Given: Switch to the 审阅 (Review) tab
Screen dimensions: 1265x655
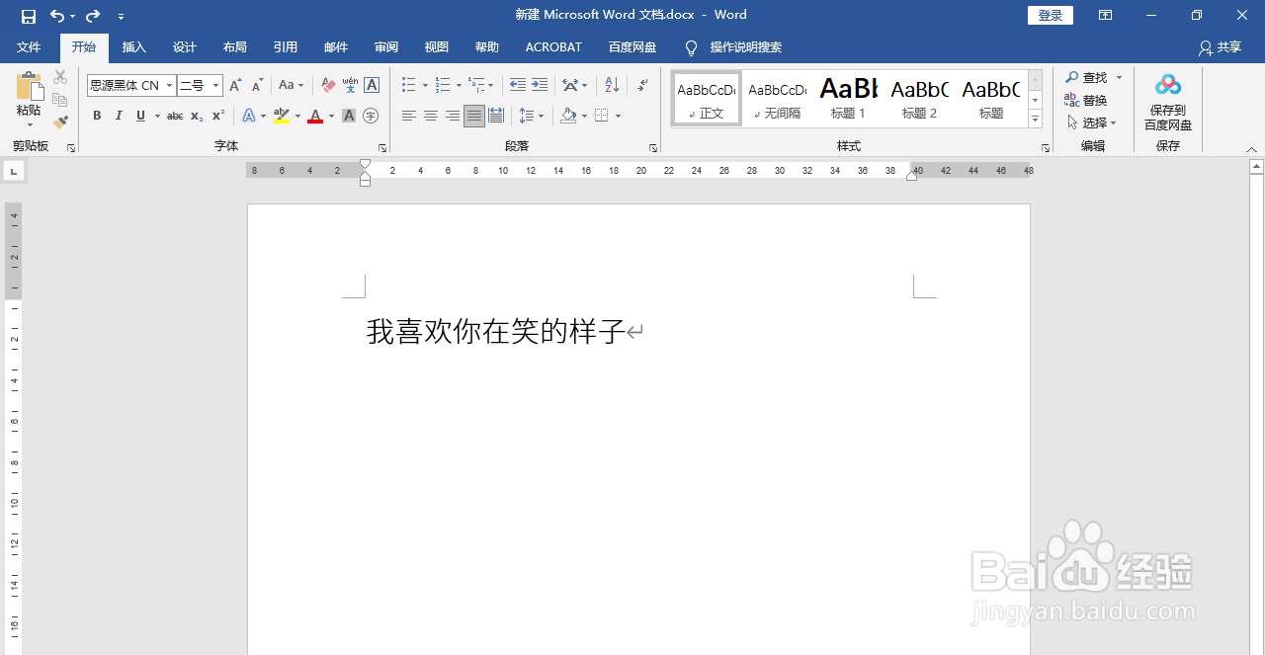Looking at the screenshot, I should pyautogui.click(x=386, y=47).
